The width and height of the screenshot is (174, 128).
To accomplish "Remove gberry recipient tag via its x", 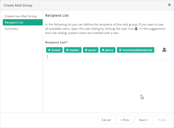I will point(103,50).
